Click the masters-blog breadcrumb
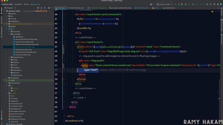223x125 pixels. (7, 5)
